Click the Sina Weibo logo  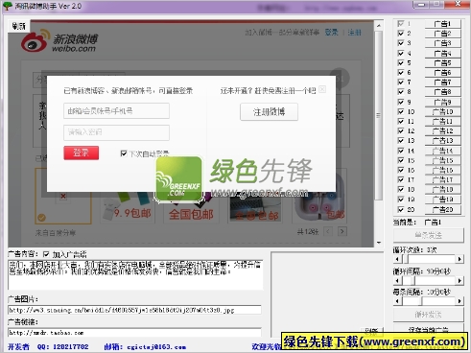59,41
